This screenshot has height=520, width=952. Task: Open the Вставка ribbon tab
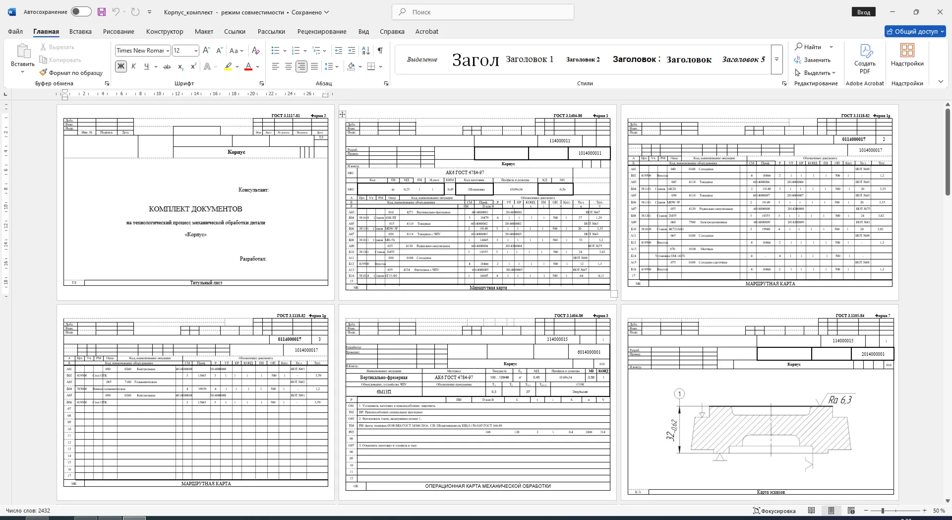click(80, 31)
